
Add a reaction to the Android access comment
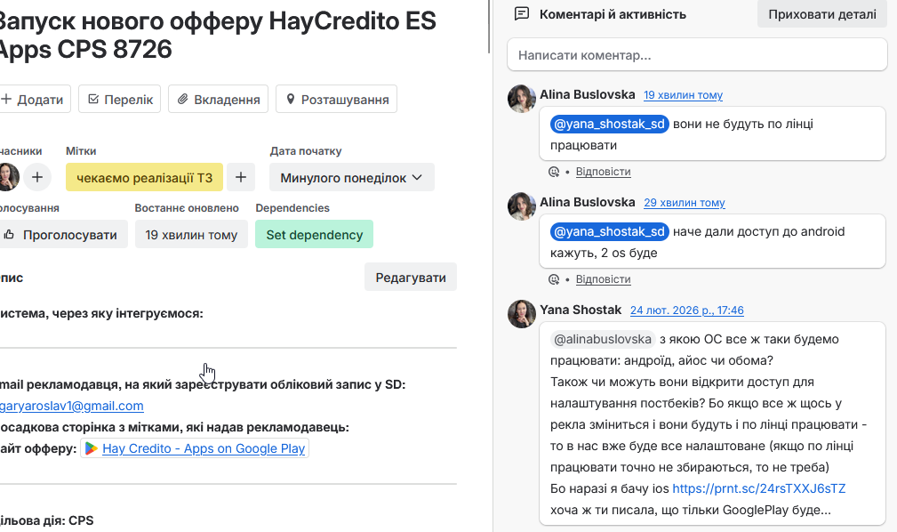(554, 279)
